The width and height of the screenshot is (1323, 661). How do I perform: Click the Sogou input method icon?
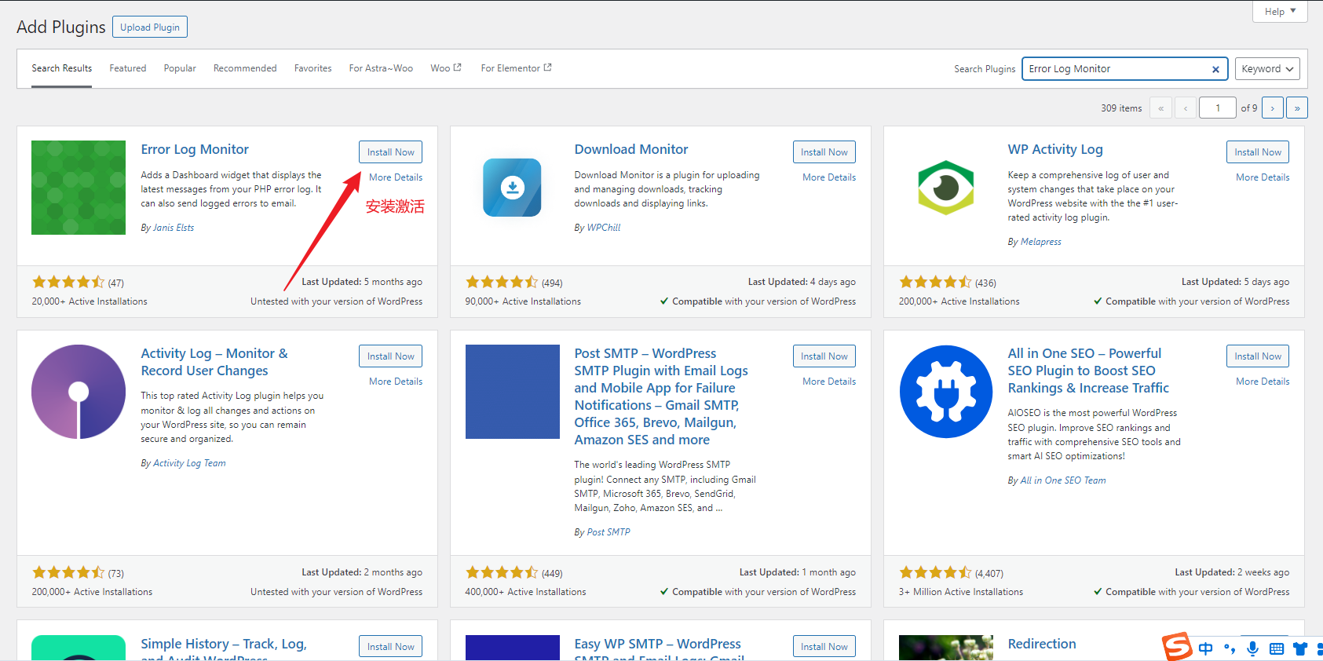pyautogui.click(x=1177, y=647)
